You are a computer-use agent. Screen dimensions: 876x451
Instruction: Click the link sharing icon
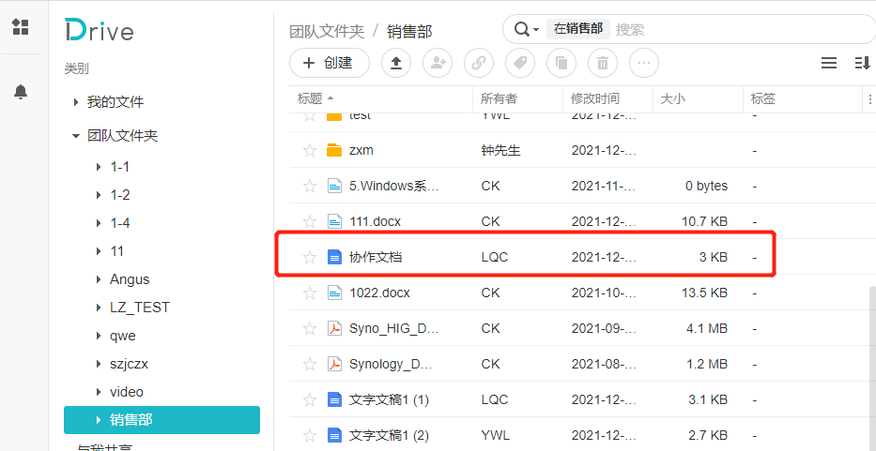pos(479,63)
